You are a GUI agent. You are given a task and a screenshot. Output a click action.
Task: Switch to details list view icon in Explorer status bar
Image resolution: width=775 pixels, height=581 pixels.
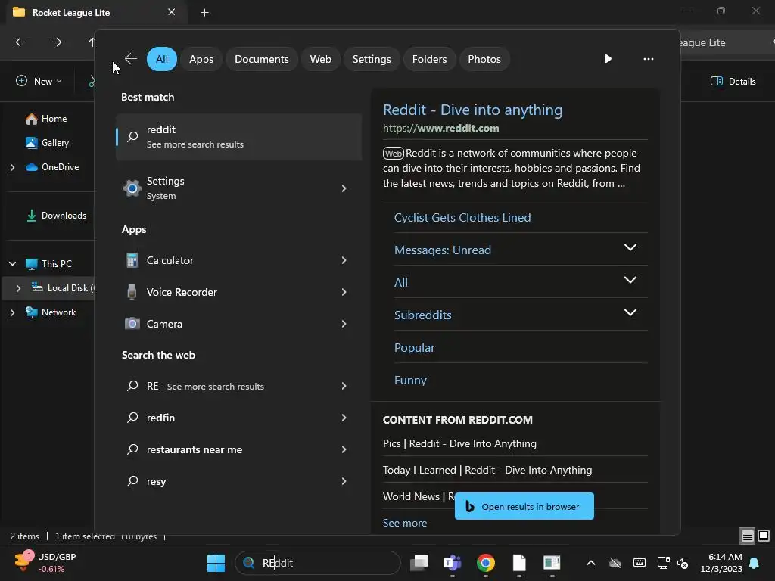click(747, 536)
